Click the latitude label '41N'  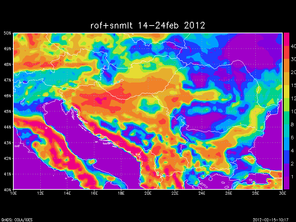click(x=7, y=174)
